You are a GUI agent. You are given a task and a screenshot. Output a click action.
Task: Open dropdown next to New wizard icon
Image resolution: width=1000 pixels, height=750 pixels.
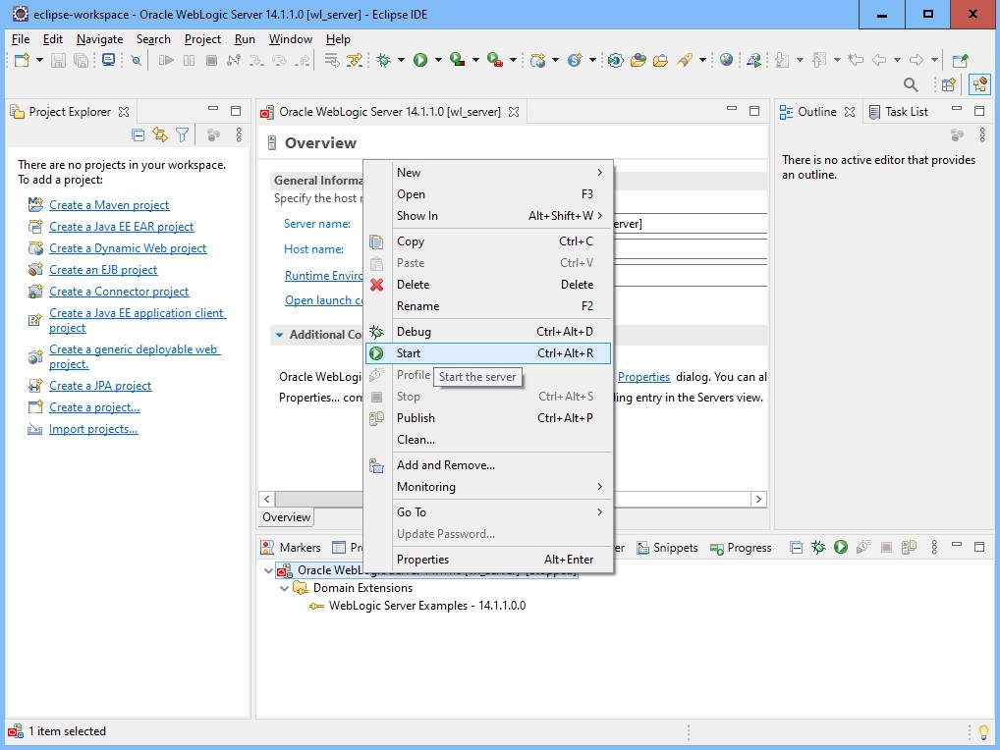[39, 61]
